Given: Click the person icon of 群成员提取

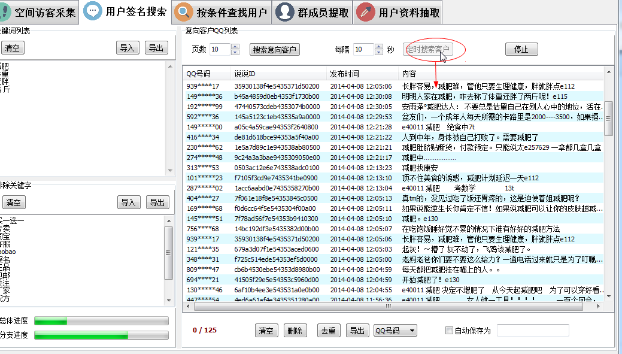Looking at the screenshot, I should (285, 12).
